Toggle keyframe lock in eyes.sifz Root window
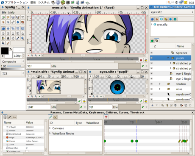The image size is (195, 156). (x=146, y=60)
